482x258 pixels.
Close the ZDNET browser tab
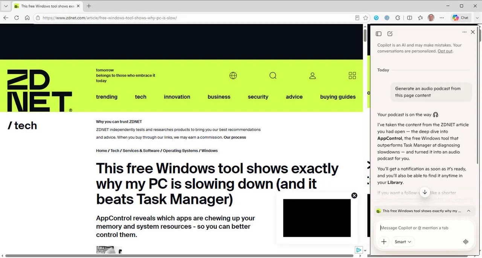78,6
